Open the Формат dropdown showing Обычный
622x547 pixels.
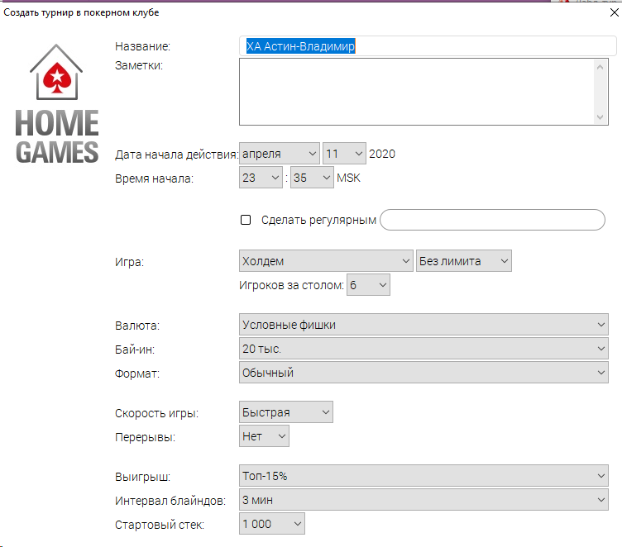coord(423,372)
